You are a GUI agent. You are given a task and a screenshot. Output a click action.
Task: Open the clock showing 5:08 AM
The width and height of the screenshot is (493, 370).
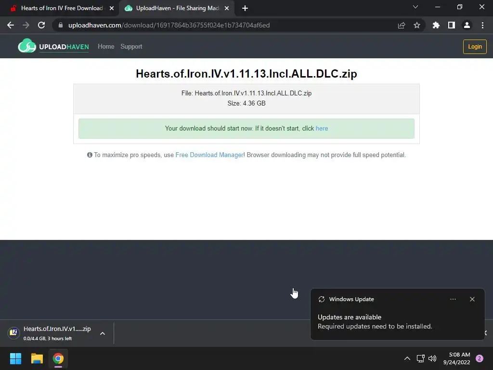tap(456, 358)
